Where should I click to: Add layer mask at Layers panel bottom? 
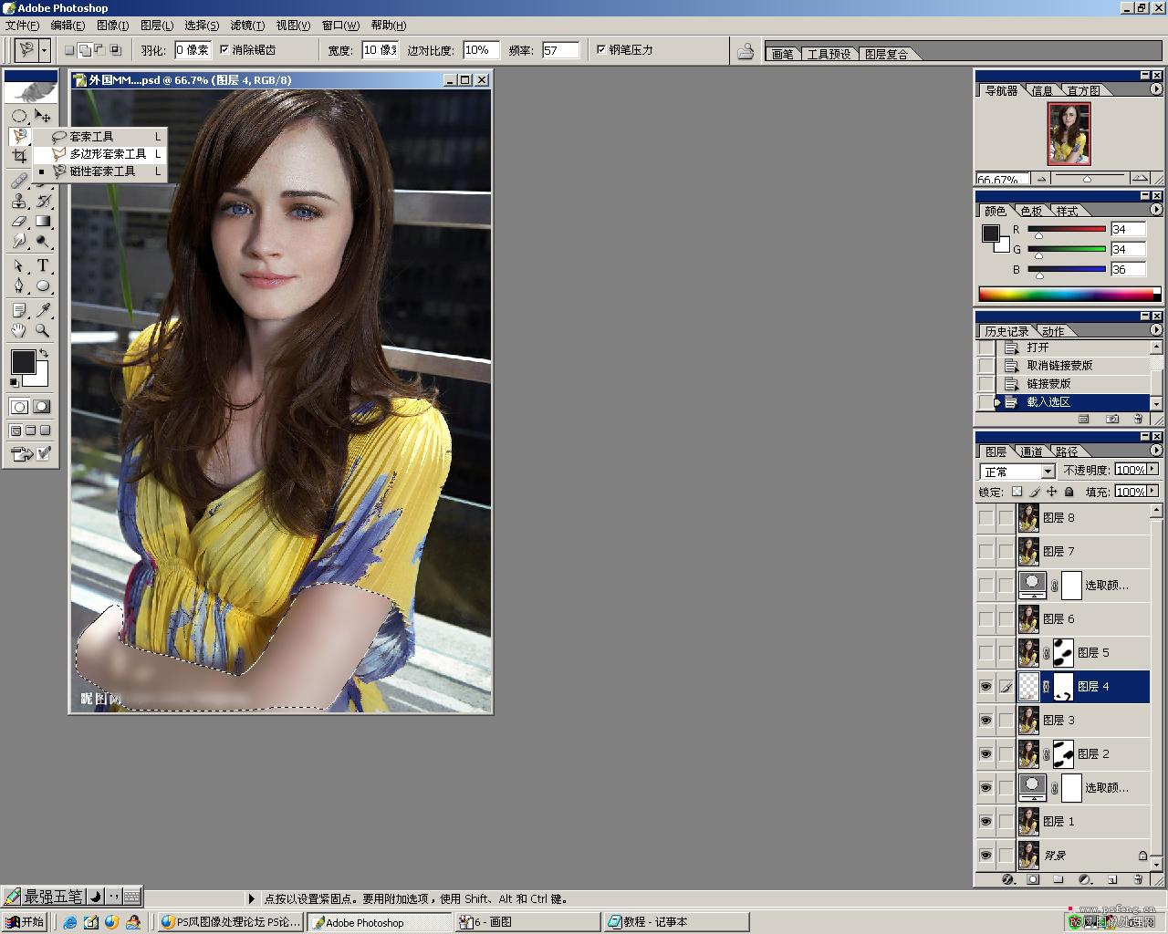click(x=1033, y=879)
